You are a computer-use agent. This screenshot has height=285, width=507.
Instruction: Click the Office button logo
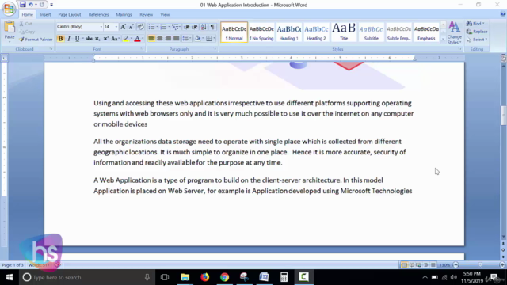(9, 9)
